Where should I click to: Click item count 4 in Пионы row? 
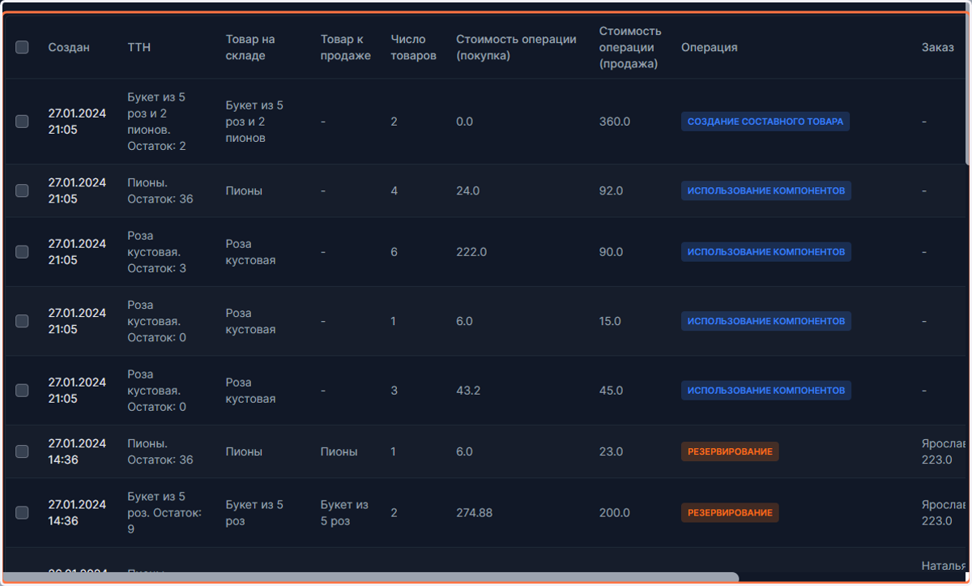point(394,191)
